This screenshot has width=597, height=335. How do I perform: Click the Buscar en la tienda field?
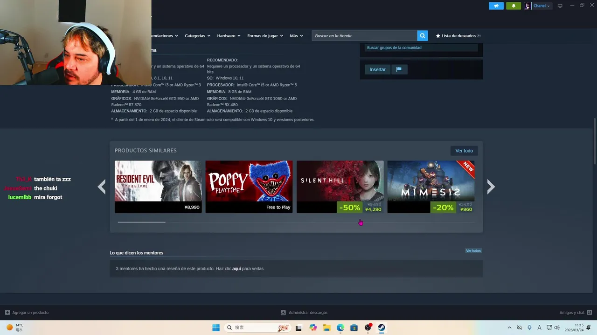(x=364, y=36)
